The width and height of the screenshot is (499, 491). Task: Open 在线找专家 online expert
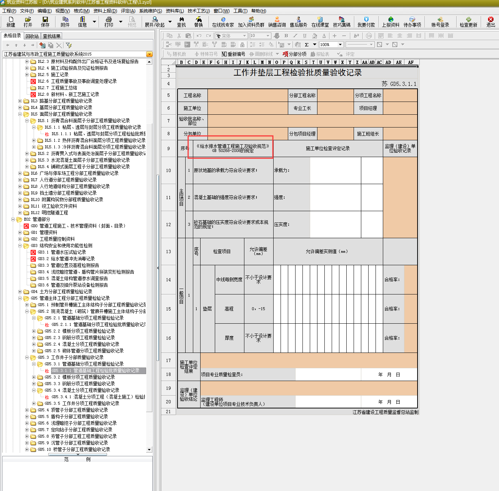coord(223,22)
